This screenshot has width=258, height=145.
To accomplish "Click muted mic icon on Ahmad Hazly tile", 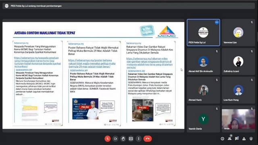I will pos(217,80).
